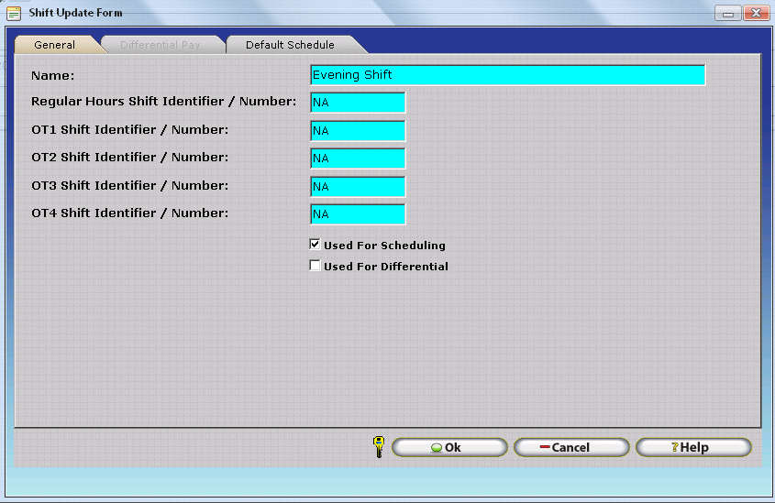The height and width of the screenshot is (503, 775).
Task: Enable the Used For Differential checkbox
Action: tap(316, 267)
